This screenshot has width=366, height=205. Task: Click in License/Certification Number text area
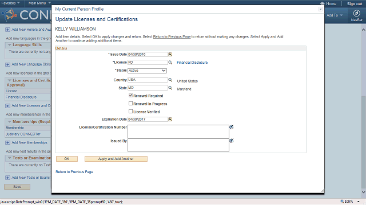click(x=178, y=132)
